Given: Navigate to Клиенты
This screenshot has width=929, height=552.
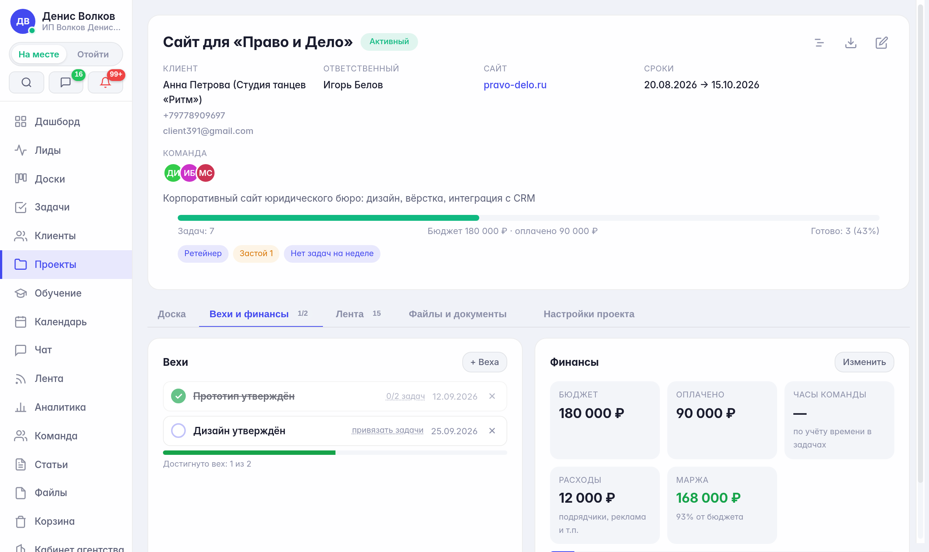Looking at the screenshot, I should point(66,236).
